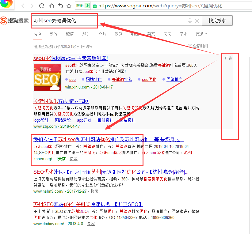
Task: Bookmark page with star icon
Action: [69, 6]
